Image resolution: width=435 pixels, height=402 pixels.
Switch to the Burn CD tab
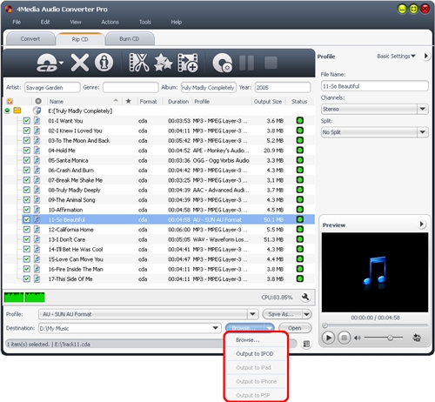[x=130, y=39]
